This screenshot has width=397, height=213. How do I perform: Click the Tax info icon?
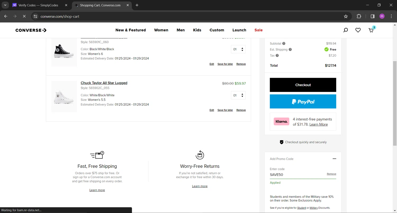point(277,56)
